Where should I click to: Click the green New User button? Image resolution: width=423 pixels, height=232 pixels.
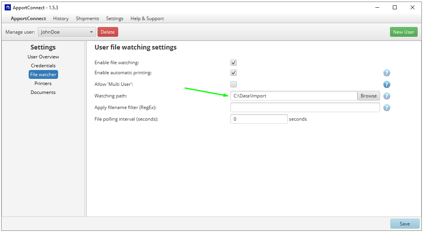click(403, 32)
